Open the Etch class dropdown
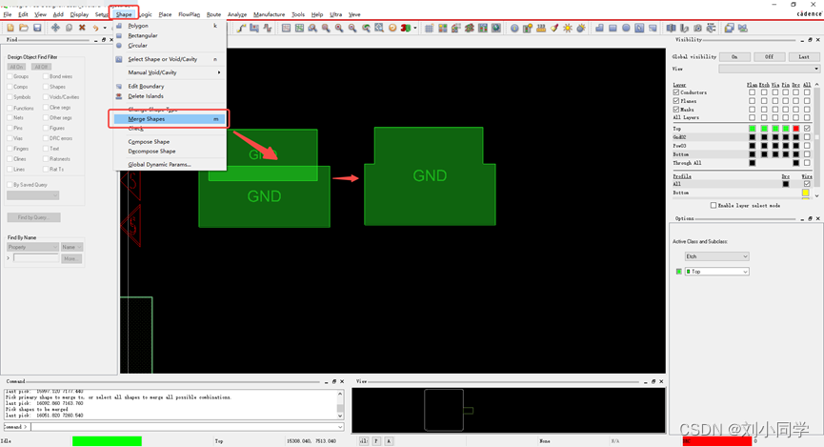The height and width of the screenshot is (447, 824). point(716,256)
